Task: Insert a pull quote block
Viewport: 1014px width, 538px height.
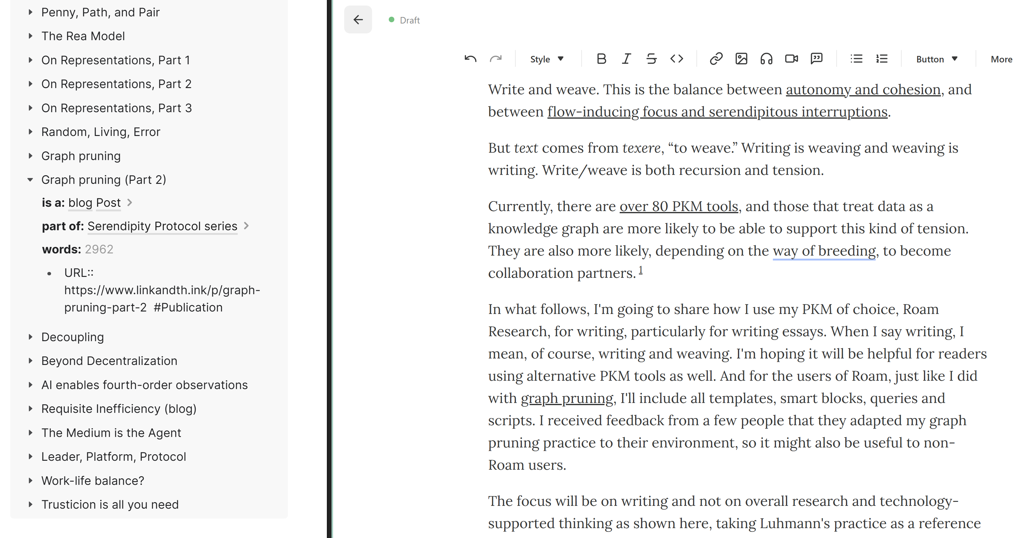Action: [x=817, y=59]
